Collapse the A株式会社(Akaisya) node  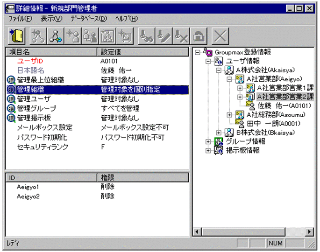tap(219, 70)
